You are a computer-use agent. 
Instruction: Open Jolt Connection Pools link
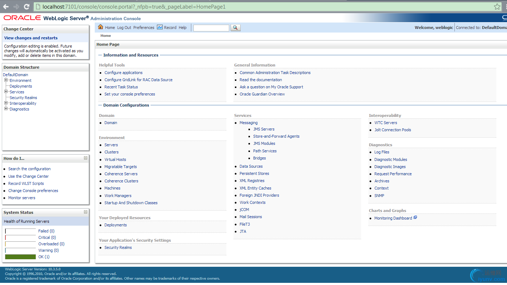(393, 130)
